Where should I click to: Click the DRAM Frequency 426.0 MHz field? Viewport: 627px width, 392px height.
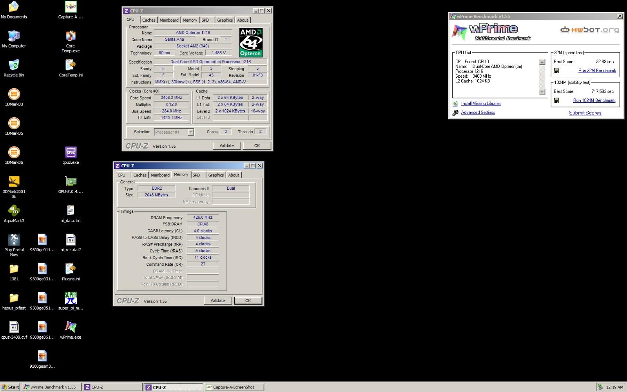pos(203,218)
